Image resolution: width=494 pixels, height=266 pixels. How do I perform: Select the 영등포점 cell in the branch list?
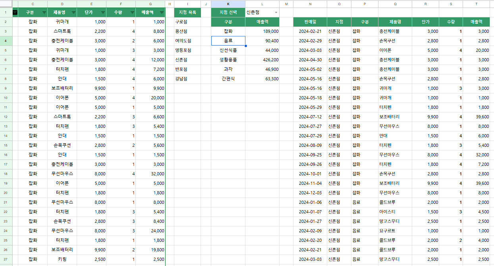(x=187, y=50)
